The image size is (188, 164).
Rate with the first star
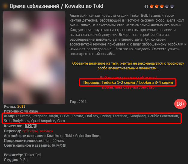[x=152, y=6]
